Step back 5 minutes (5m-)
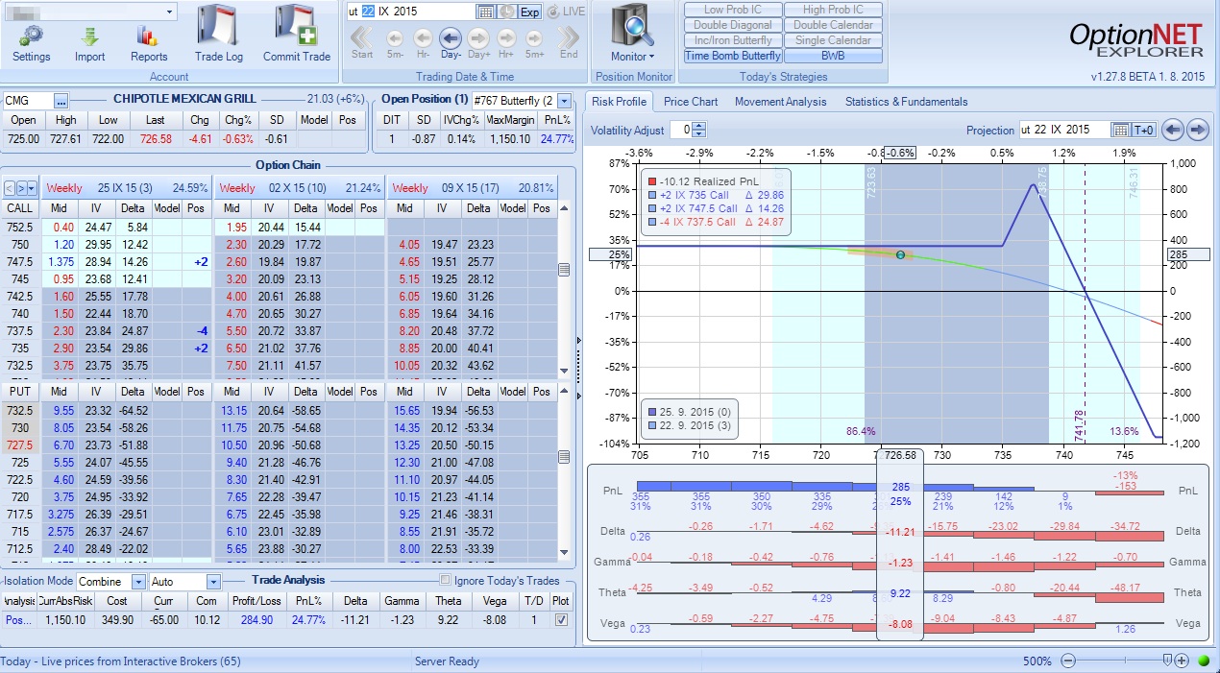The image size is (1220, 673). coord(395,38)
